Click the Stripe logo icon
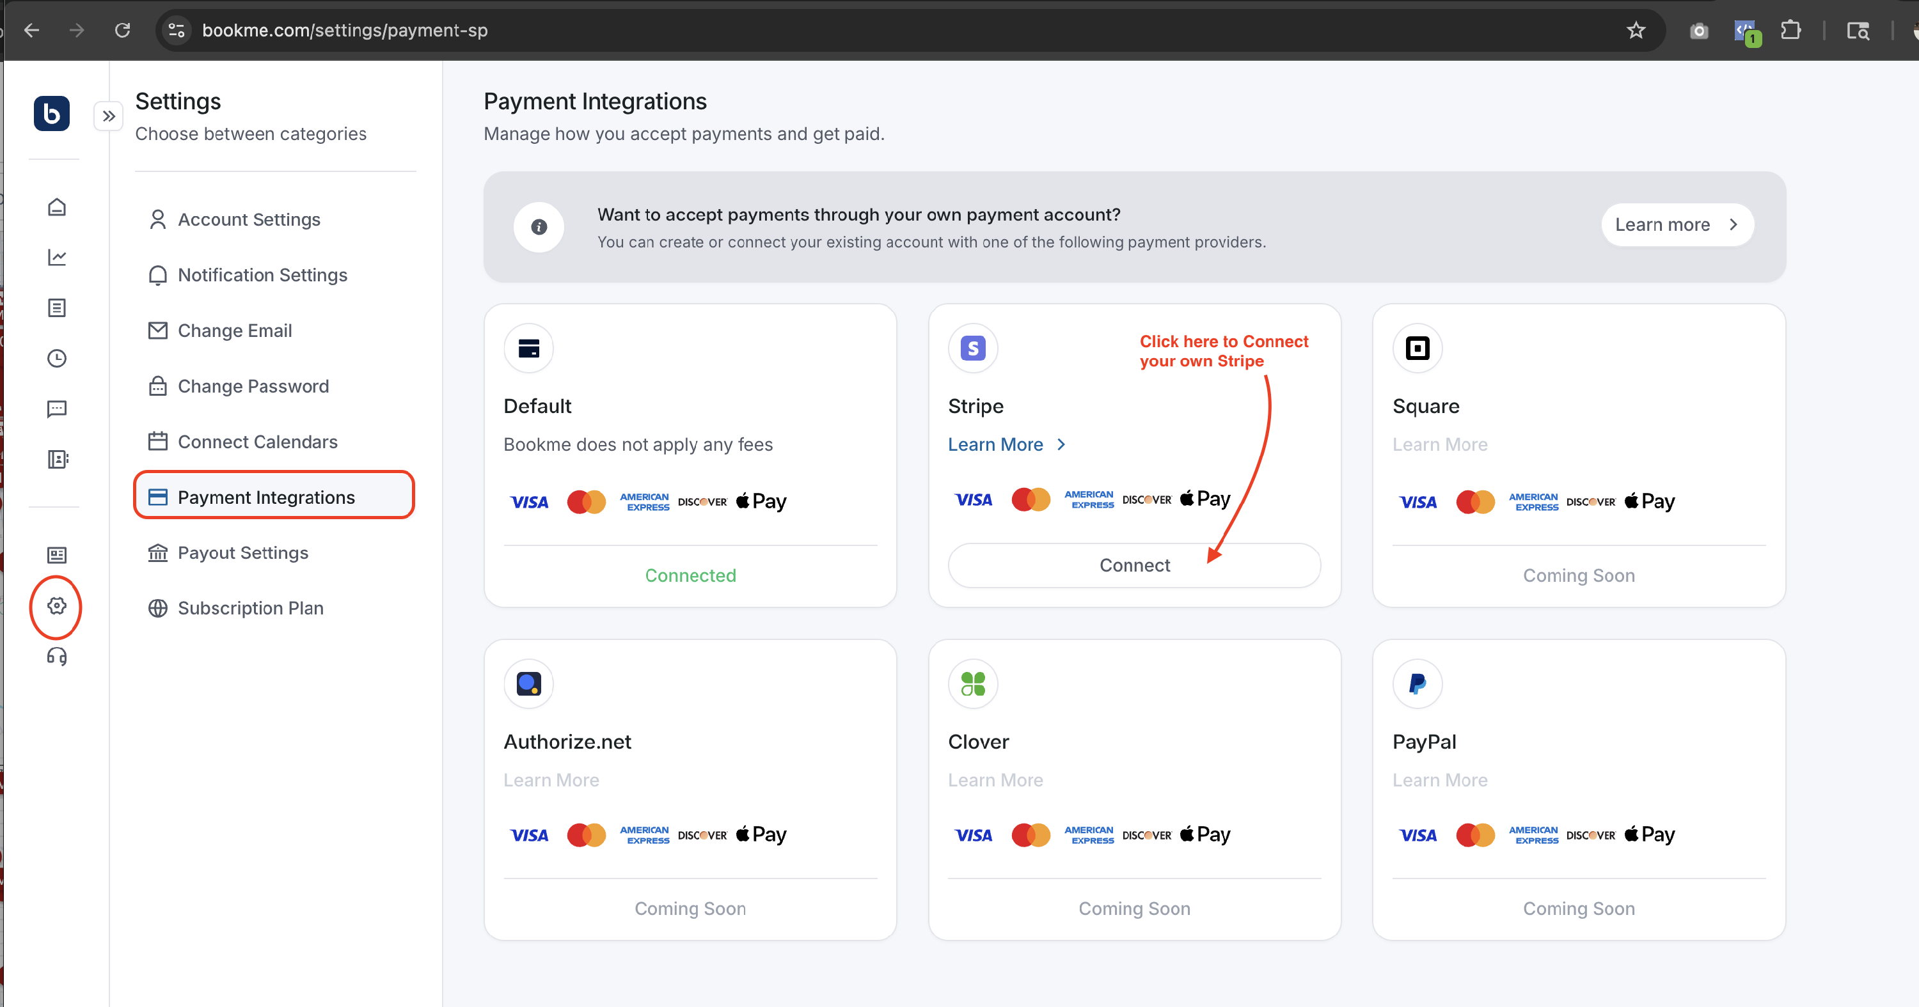This screenshot has width=1919, height=1007. point(972,348)
